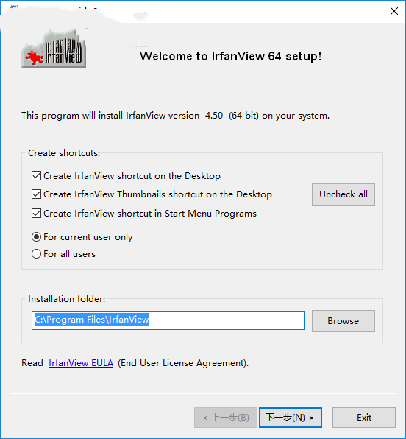Open the Browse folder dialog

343,321
